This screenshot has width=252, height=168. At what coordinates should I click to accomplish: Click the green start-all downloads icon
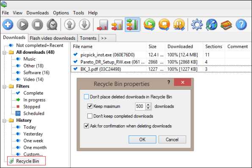pyautogui.click(x=150, y=25)
